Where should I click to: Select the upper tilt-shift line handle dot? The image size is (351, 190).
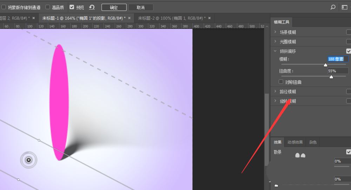[x=39, y=140]
